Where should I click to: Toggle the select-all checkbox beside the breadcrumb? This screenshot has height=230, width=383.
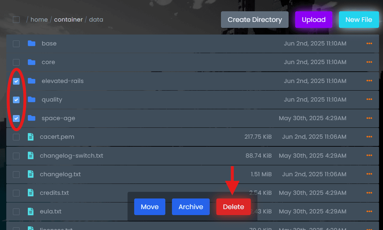(x=16, y=20)
